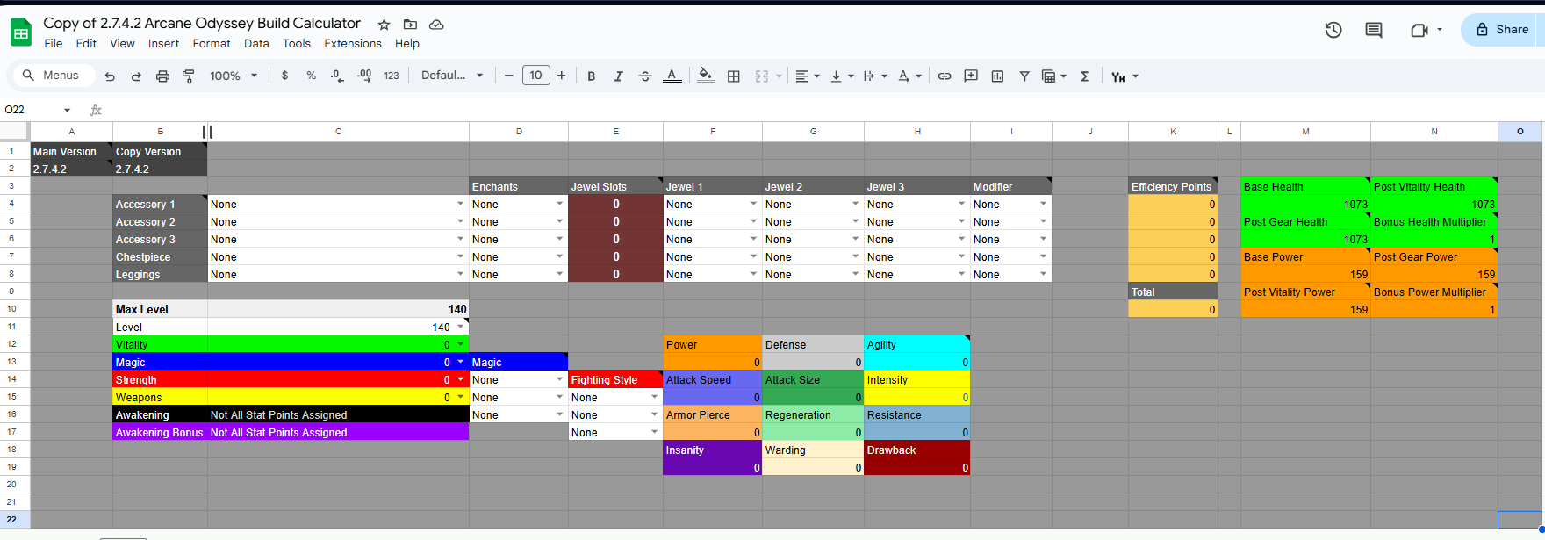This screenshot has width=1545, height=540.
Task: Click the Name Box showing O22
Action: (x=35, y=110)
